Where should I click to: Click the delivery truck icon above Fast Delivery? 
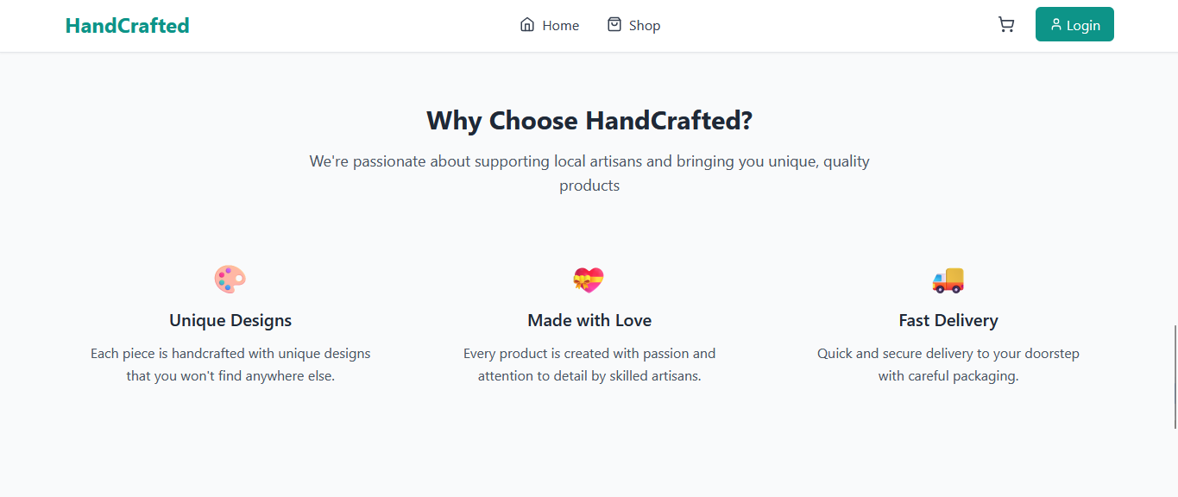(x=948, y=279)
